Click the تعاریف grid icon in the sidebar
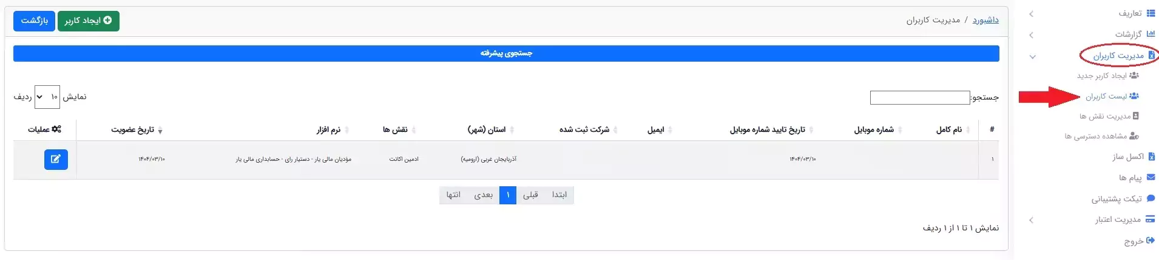This screenshot has height=260, width=1159. (1151, 13)
